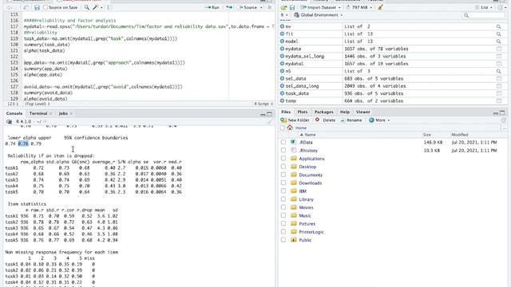Switch to the Jobs tab
Viewport: 511px width, 287px height.
[x=63, y=113]
